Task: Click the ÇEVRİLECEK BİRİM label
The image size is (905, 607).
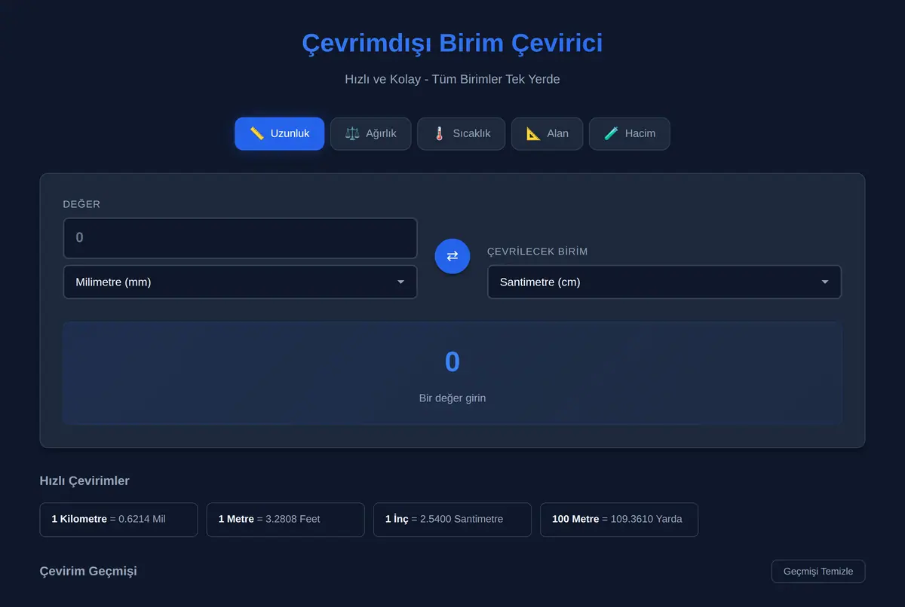Action: point(538,252)
